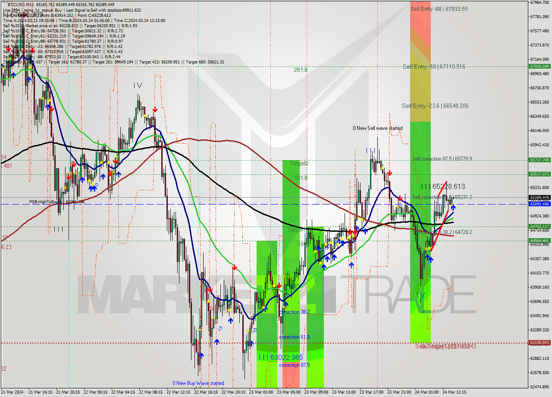Click the 261.8 Fibonacci level label
Image resolution: width=552 pixels, height=397 pixels.
[301, 69]
